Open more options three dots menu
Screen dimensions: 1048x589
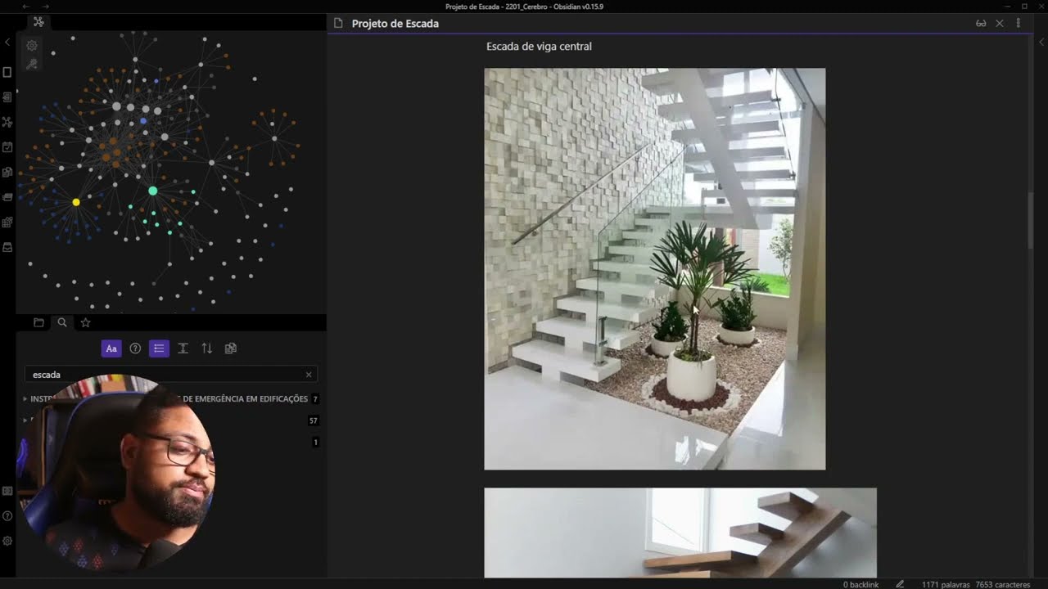point(1019,24)
